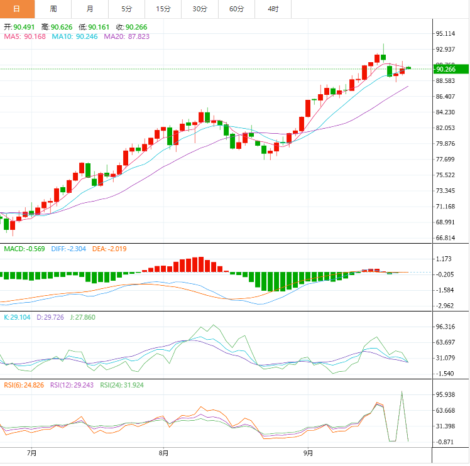The image size is (470, 466).
Task: Switch to the 5分 interval tab
Action: coord(126,9)
